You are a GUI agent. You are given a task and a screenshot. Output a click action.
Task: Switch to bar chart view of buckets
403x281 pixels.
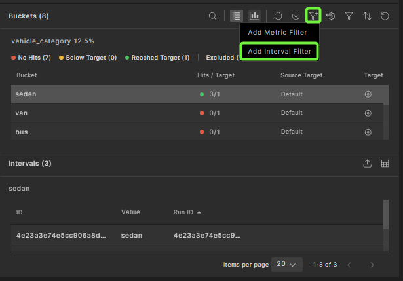[x=254, y=16]
